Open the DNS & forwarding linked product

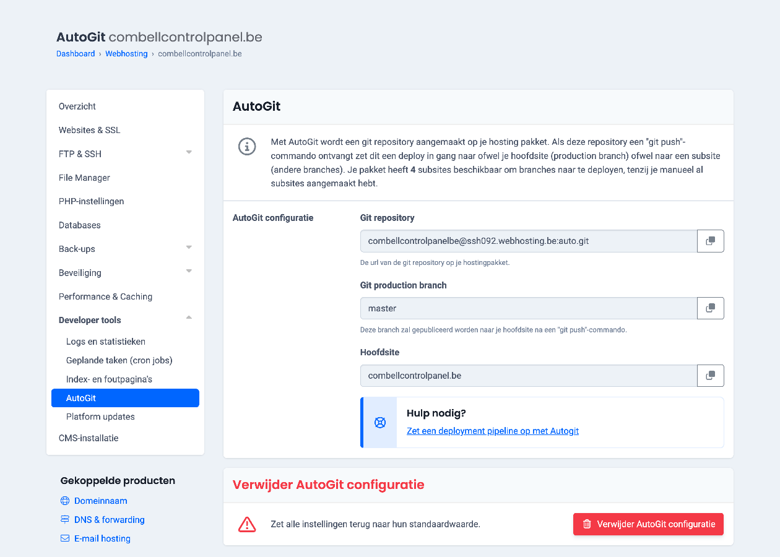click(109, 520)
